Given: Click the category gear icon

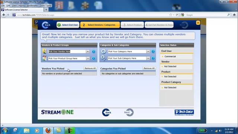Looking at the screenshot, I should 103,51.
